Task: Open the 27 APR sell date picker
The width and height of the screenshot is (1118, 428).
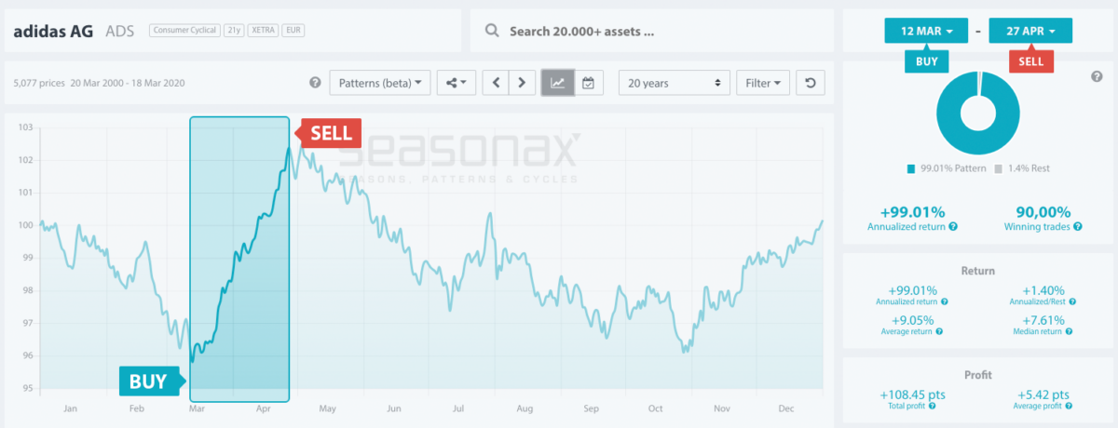Action: 1030,31
